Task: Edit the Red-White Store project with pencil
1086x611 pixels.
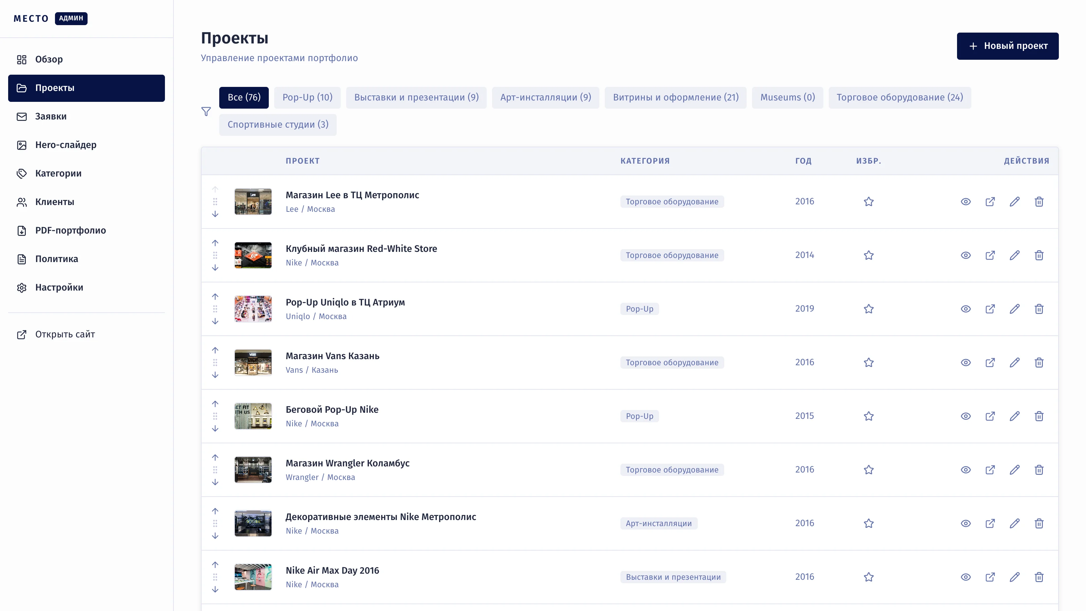Action: click(x=1014, y=255)
